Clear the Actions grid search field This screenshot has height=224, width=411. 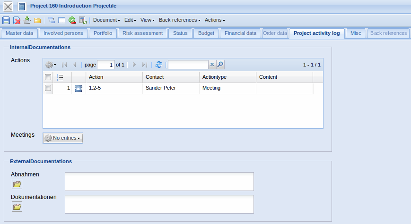point(212,65)
